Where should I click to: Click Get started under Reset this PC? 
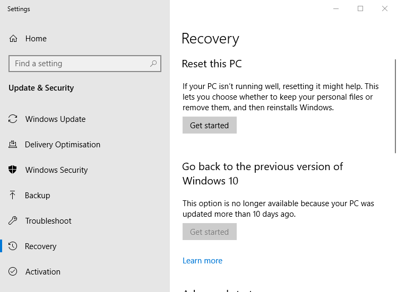coord(210,125)
